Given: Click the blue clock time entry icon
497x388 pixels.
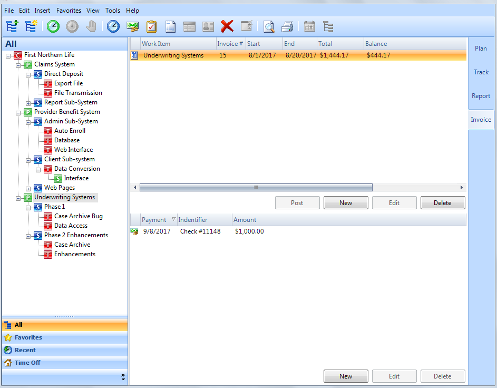Looking at the screenshot, I should point(113,26).
